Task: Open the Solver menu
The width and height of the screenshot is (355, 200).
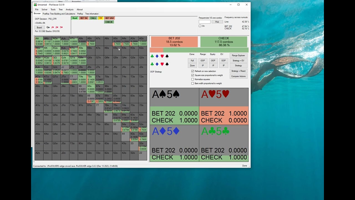Action: pos(44,9)
